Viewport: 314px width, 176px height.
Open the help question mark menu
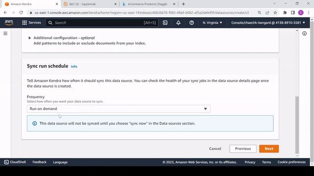click(x=191, y=22)
